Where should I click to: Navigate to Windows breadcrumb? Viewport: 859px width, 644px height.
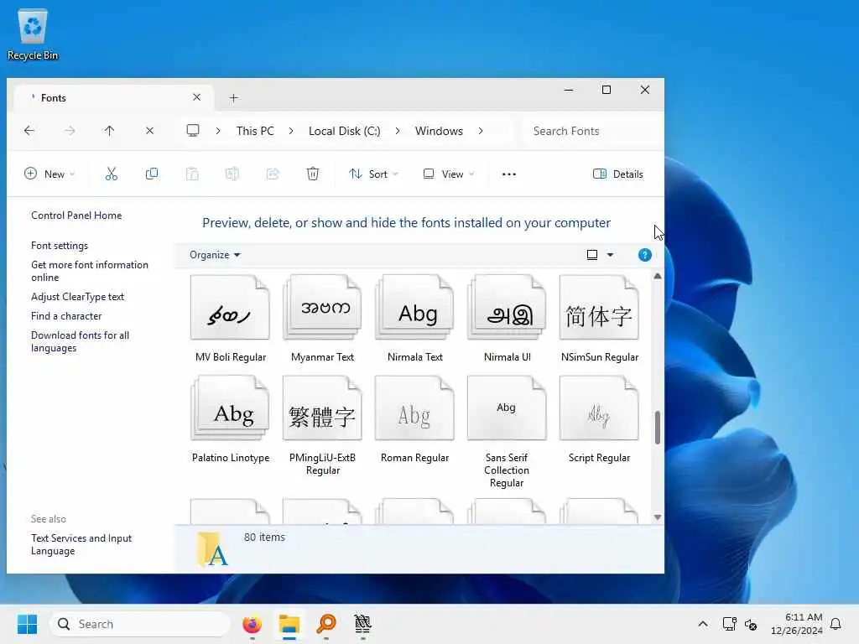439,131
